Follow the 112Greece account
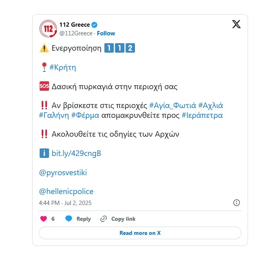This screenshot has width=279, height=260. (x=106, y=33)
